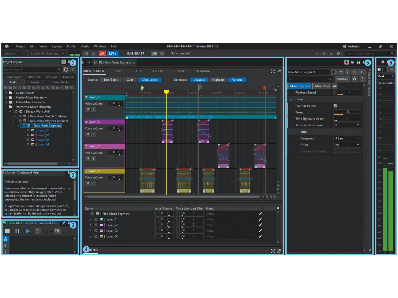Click the LIVE capture button in toolbar
Image resolution: width=398 pixels, height=298 pixels.
point(112,53)
